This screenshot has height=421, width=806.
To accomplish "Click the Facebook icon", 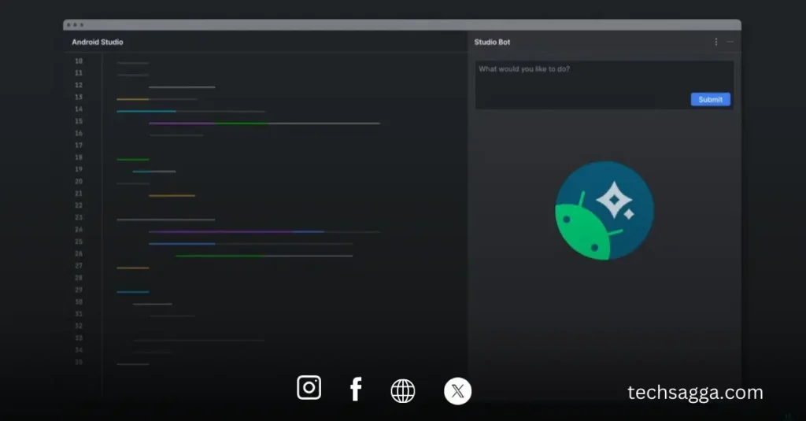I will coord(356,389).
